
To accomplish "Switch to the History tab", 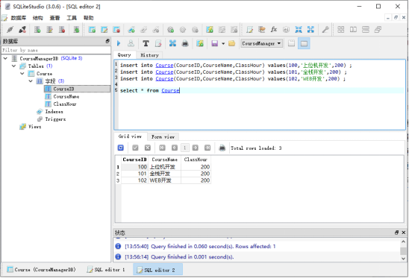I will pos(149,55).
